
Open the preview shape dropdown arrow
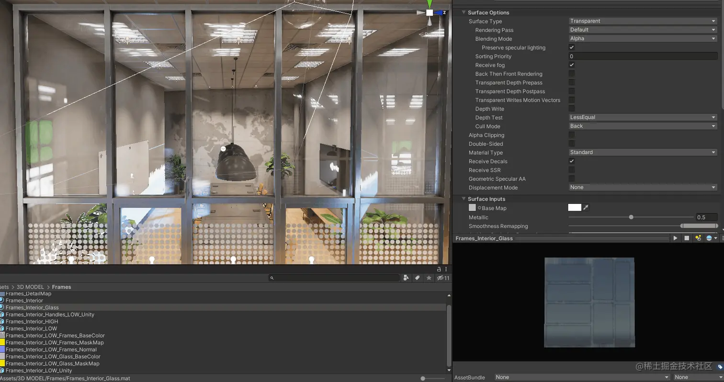point(716,238)
